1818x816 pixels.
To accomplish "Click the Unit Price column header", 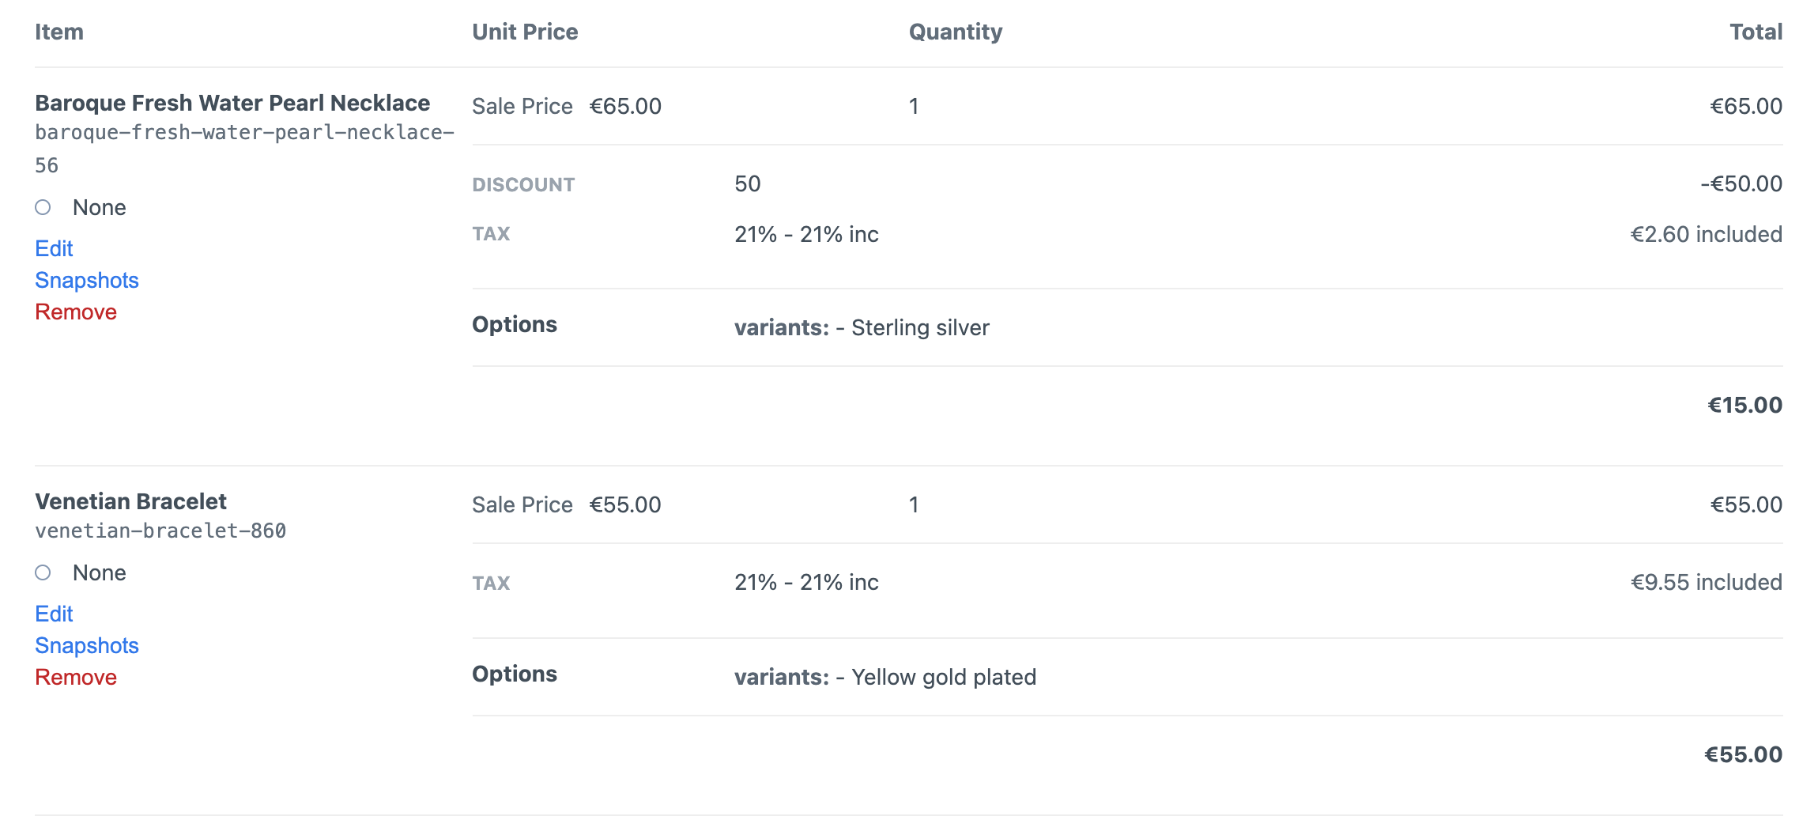I will [x=525, y=32].
